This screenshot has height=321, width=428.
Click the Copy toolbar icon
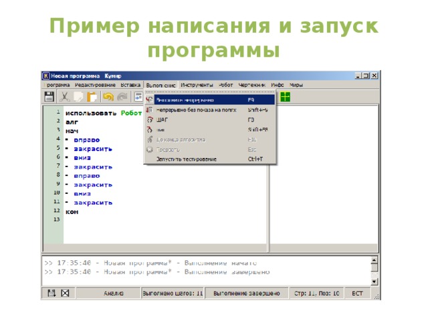pyautogui.click(x=78, y=96)
